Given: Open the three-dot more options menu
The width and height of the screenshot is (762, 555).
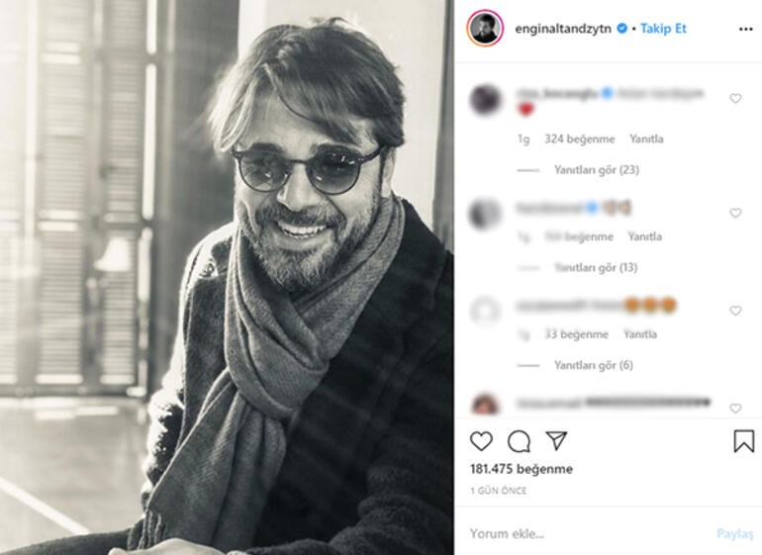Looking at the screenshot, I should point(745,29).
